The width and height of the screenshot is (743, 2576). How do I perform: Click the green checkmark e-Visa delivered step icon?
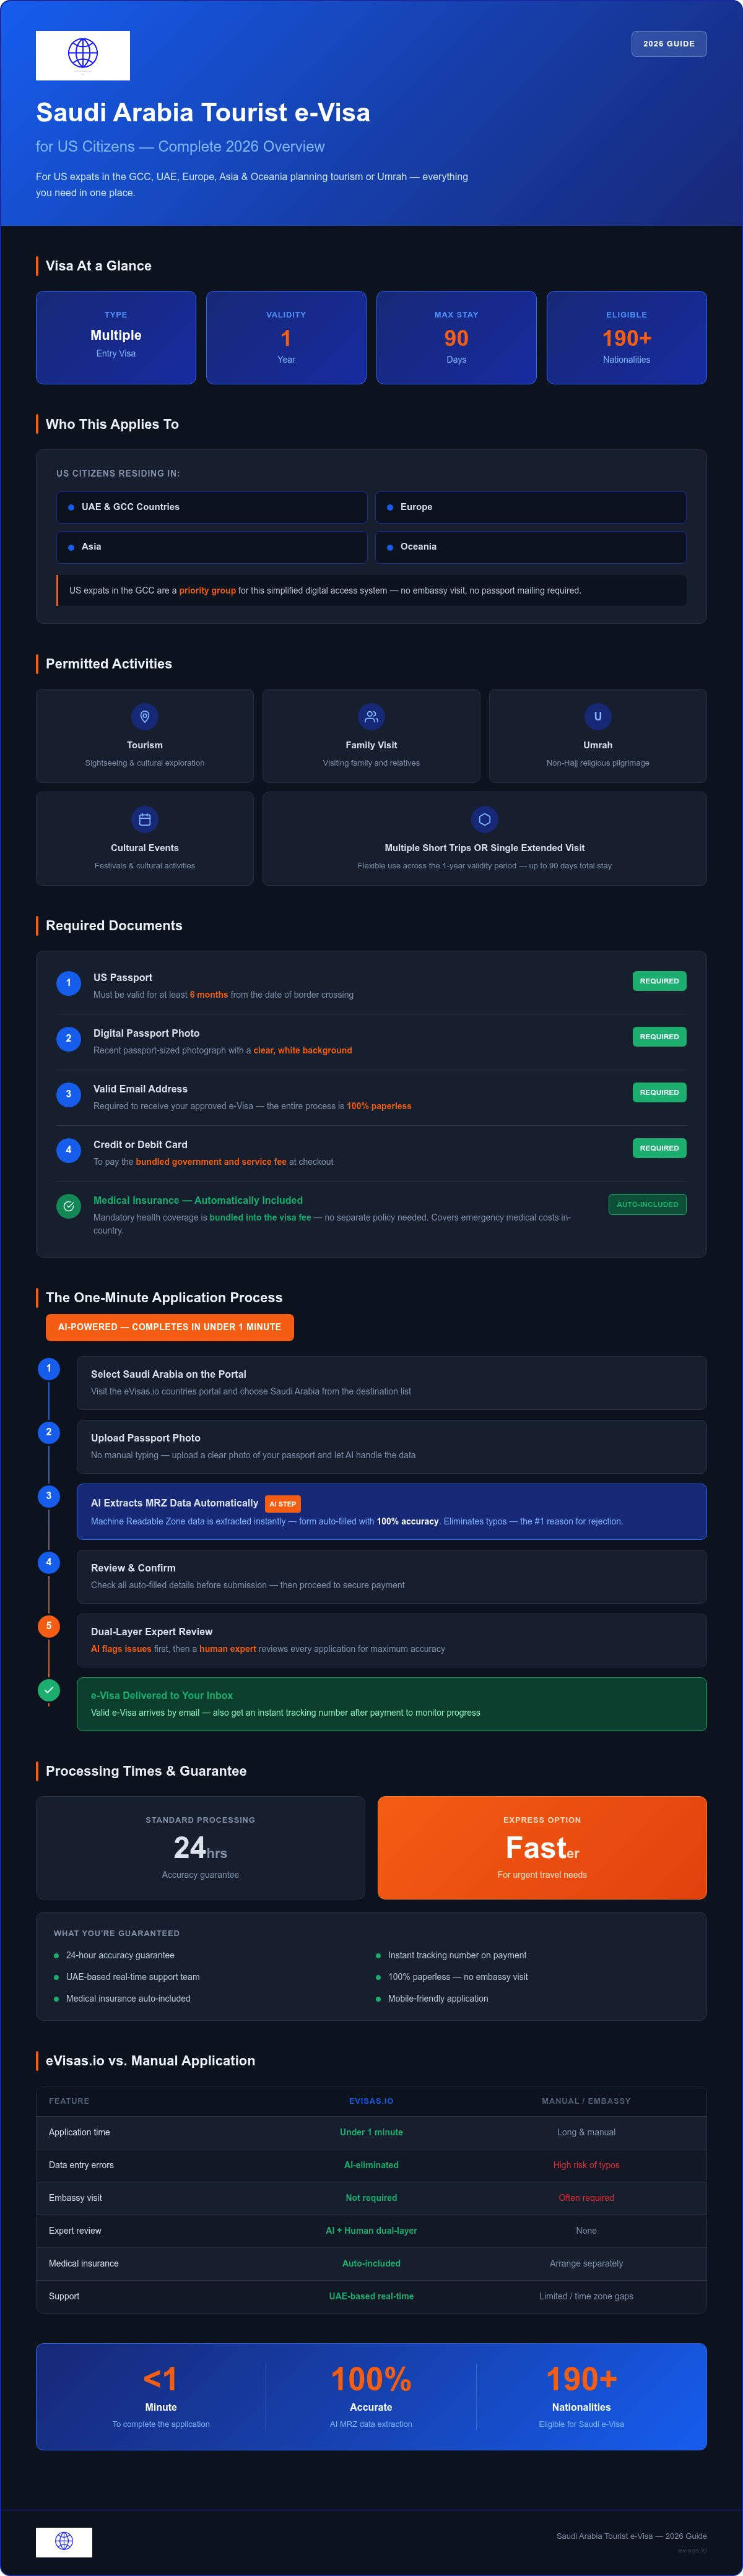pyautogui.click(x=49, y=1690)
